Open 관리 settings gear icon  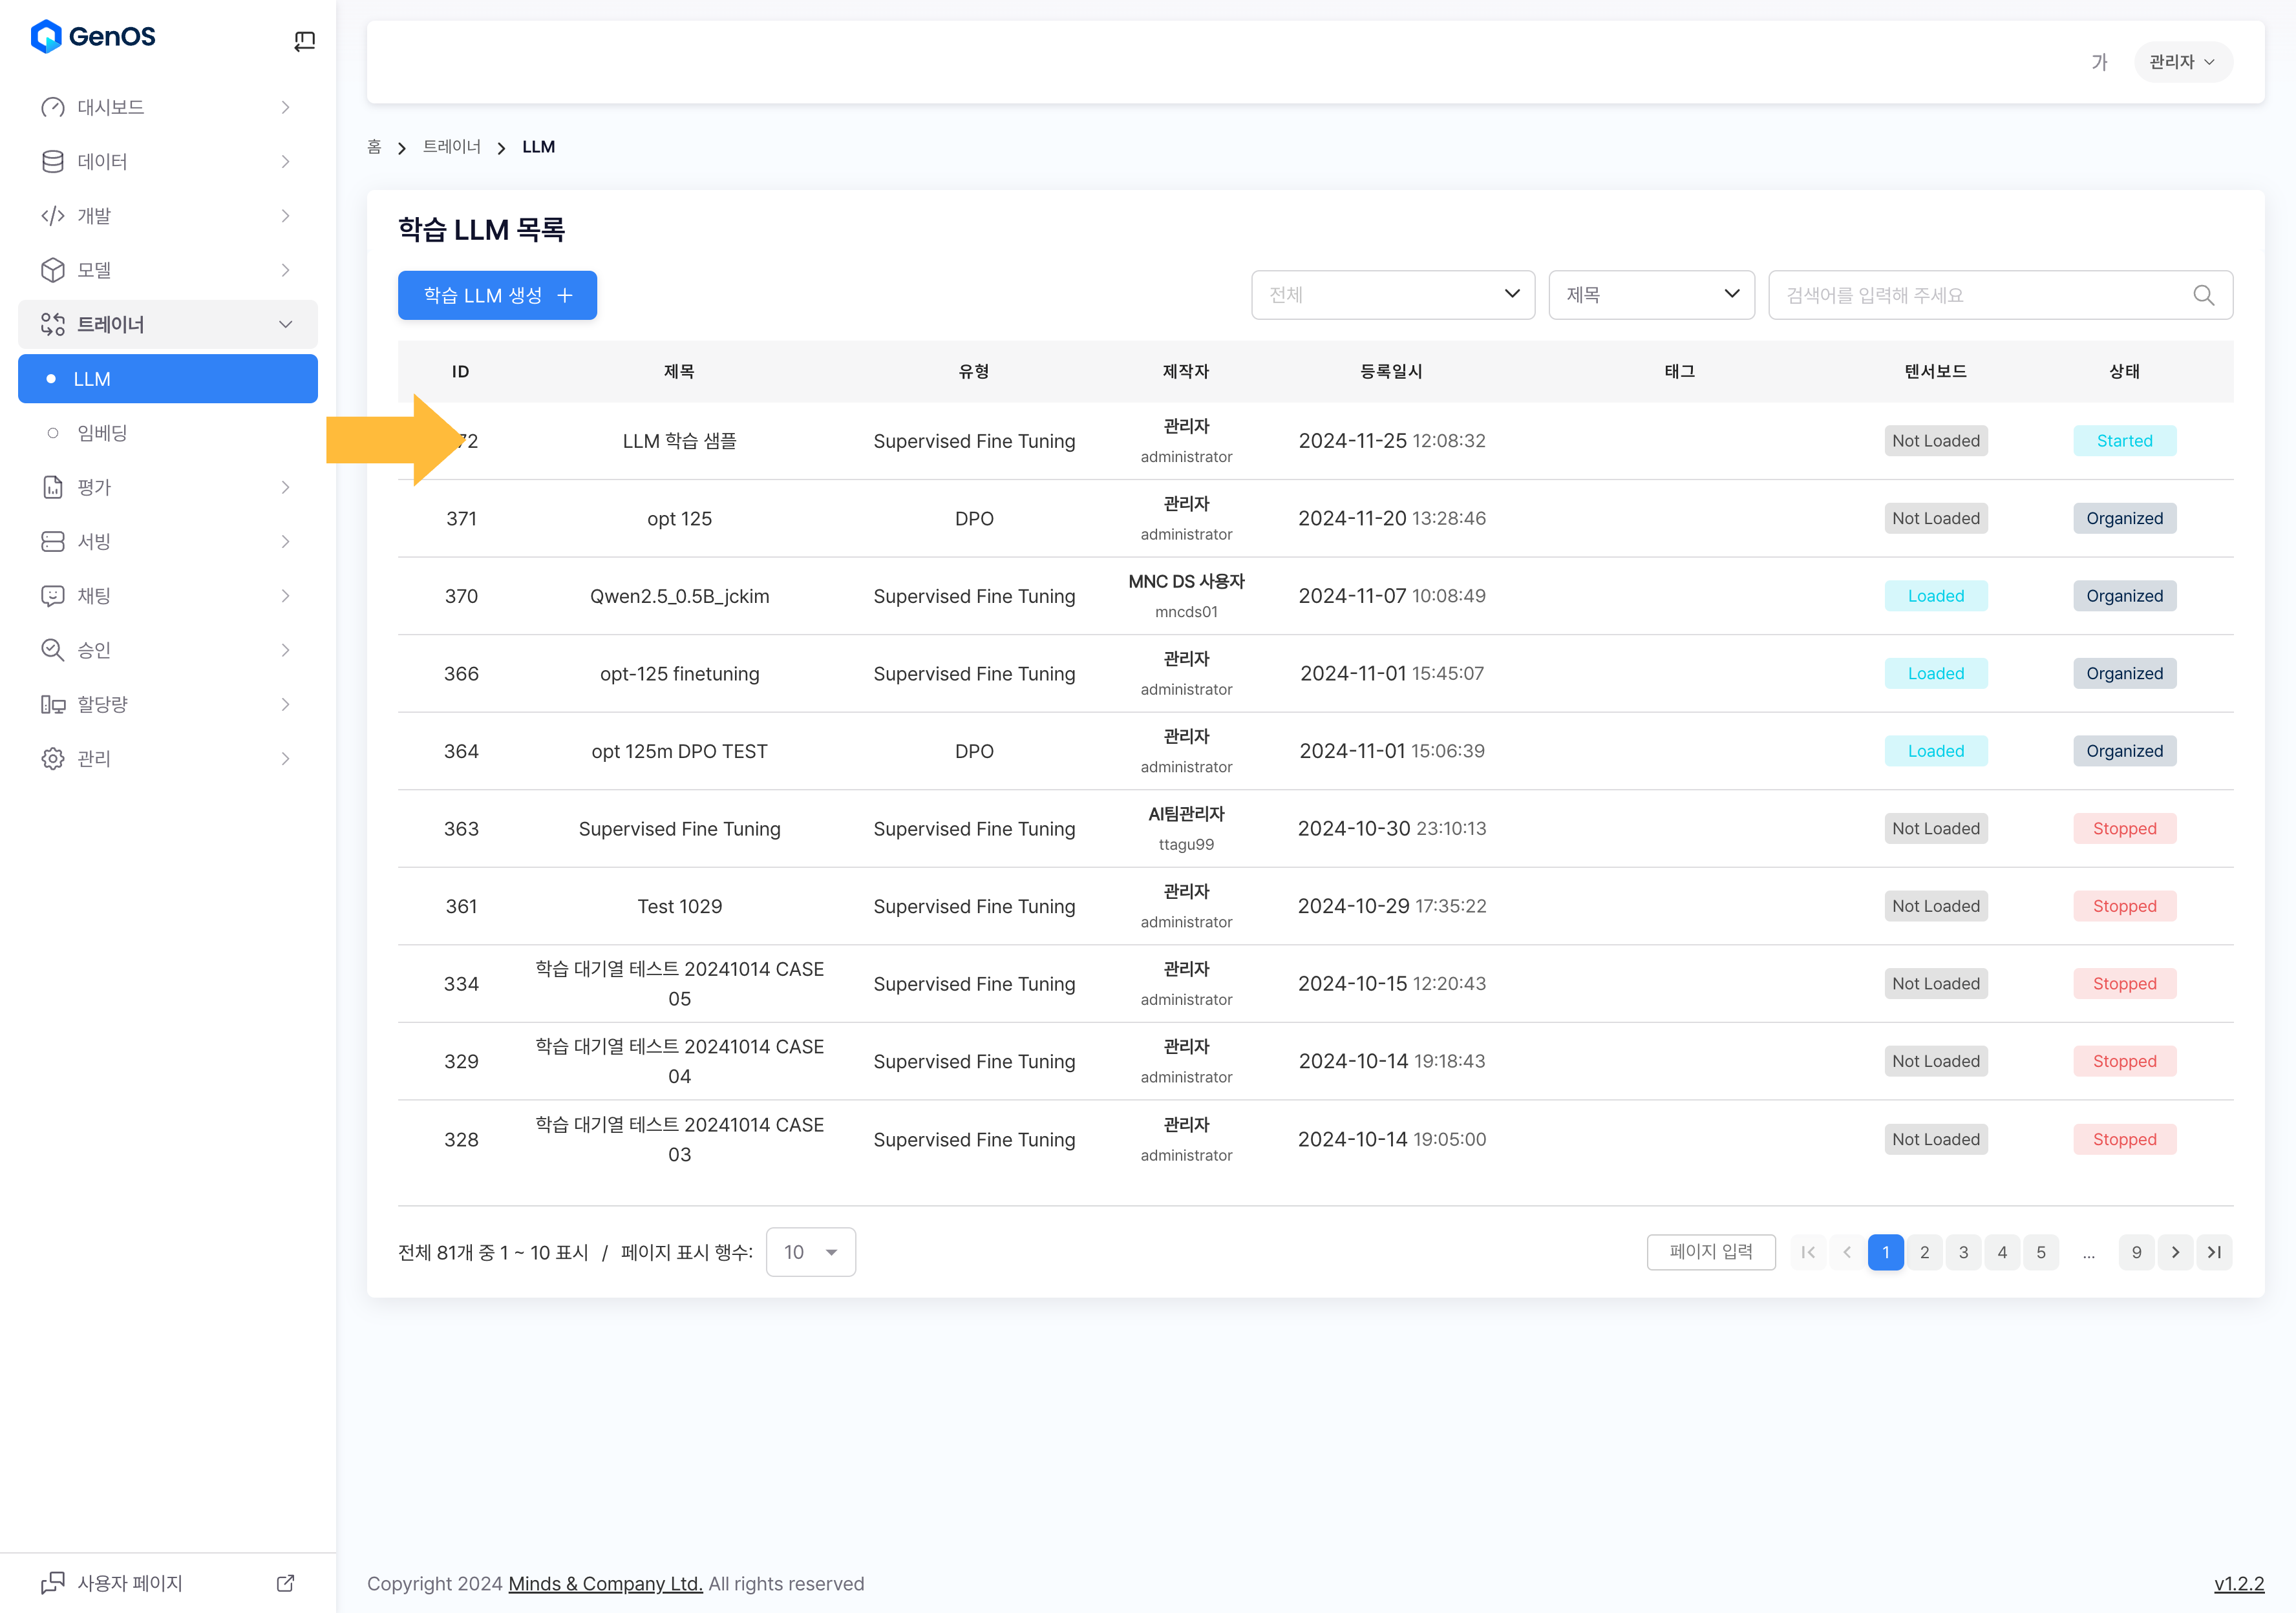(52, 758)
